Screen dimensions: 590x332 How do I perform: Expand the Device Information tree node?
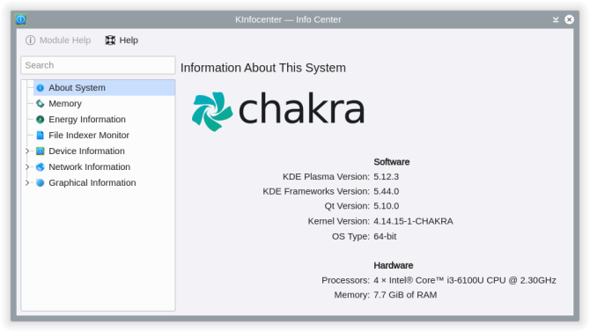coord(27,151)
